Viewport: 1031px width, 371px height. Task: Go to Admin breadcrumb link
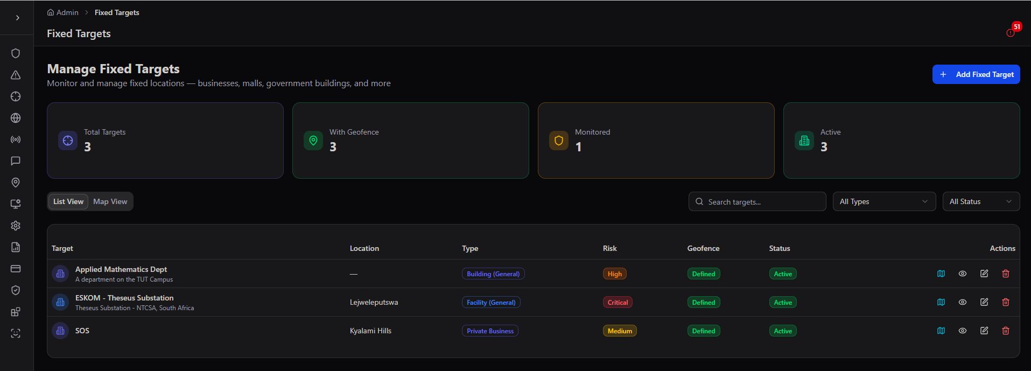pos(63,12)
